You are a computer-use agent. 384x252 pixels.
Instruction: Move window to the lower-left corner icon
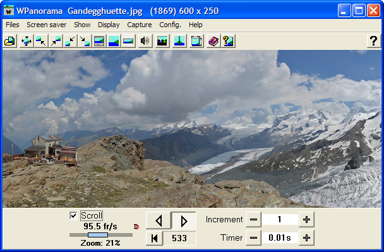click(70, 41)
